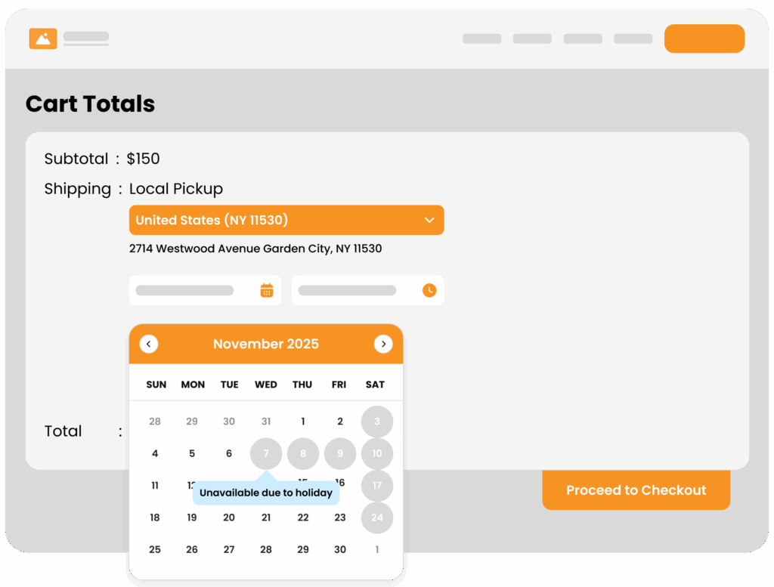Select the last navigation menu placeholder
Image resolution: width=774 pixels, height=587 pixels.
tap(633, 39)
